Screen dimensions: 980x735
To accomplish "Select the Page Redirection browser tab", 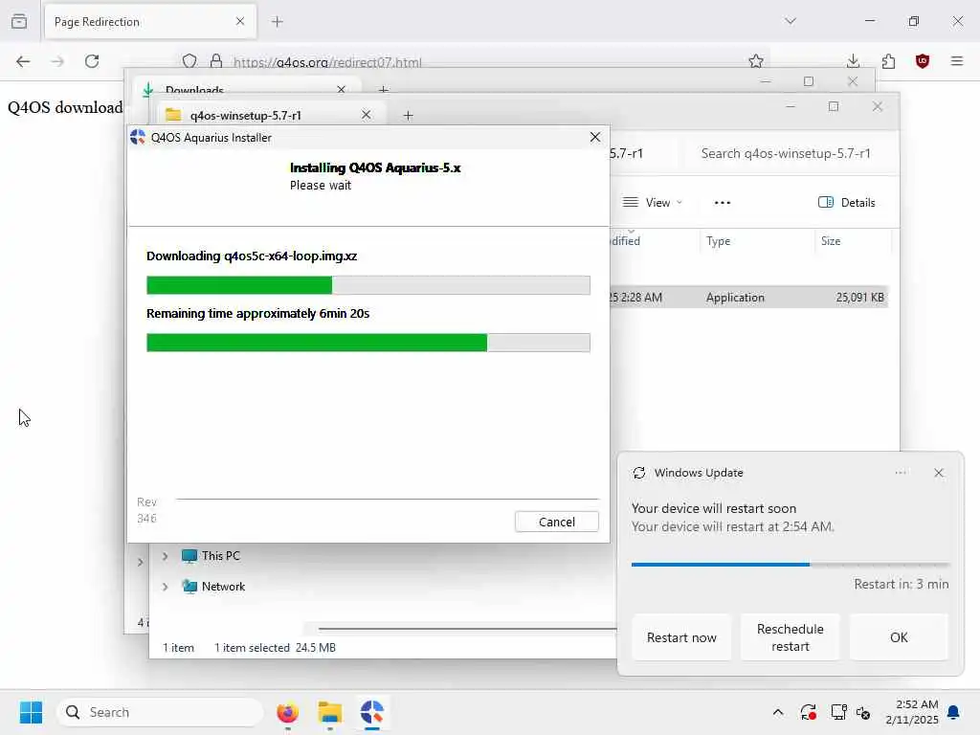I will click(150, 22).
